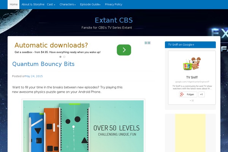Expand the Cast dropdown menu

(51, 5)
